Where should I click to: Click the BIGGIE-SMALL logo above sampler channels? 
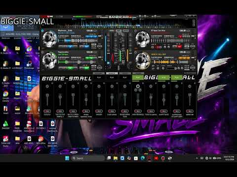click(67, 79)
